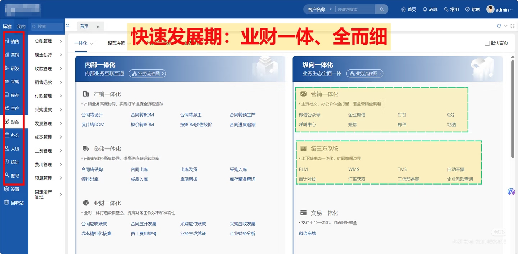
Task: Click the 合同应收账款 link
Action: (94, 224)
